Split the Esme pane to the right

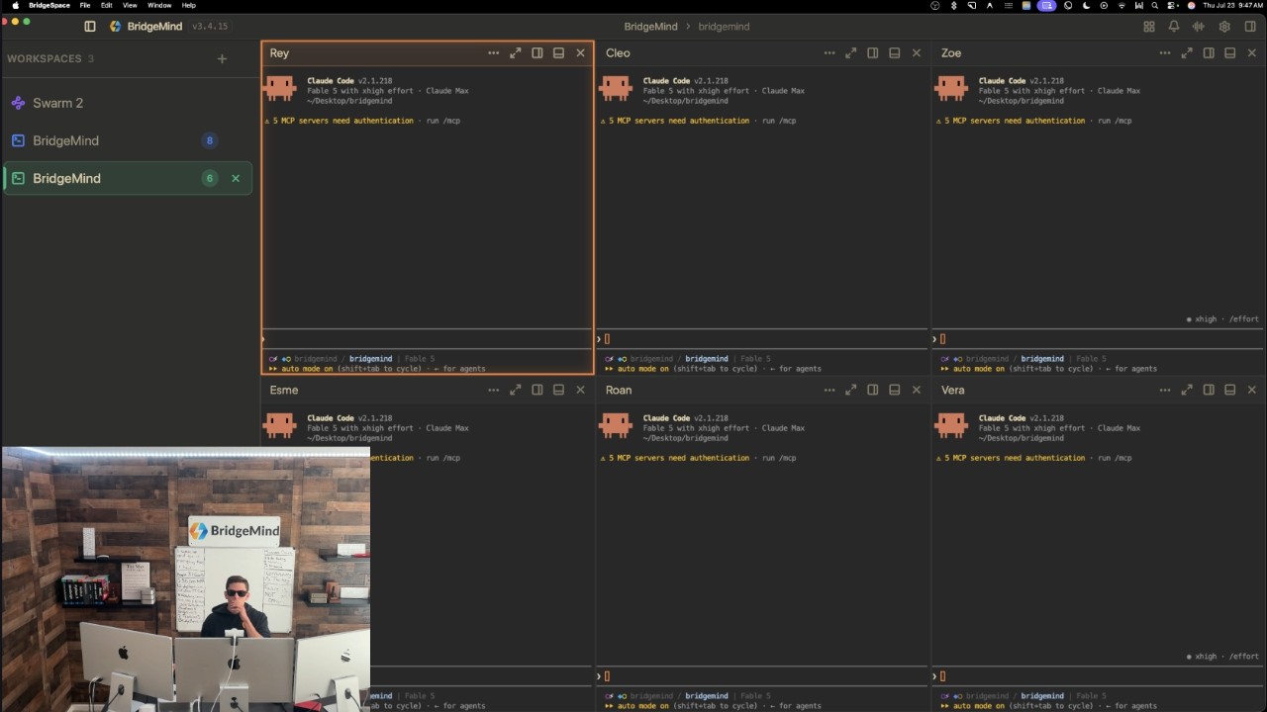[537, 390]
